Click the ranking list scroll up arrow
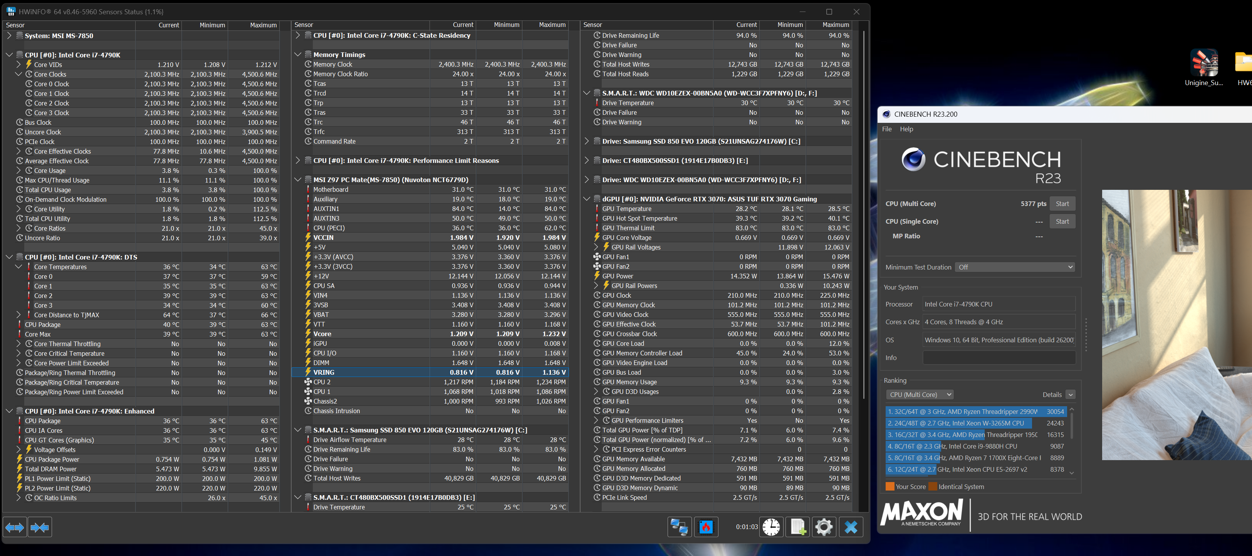The image size is (1252, 556). coord(1072,410)
